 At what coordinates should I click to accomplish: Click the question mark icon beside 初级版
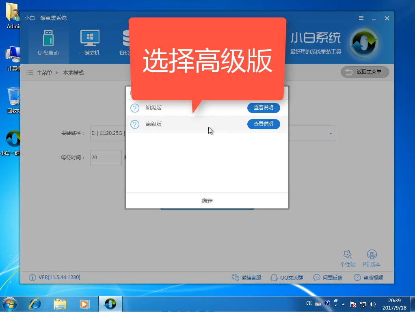tap(135, 108)
